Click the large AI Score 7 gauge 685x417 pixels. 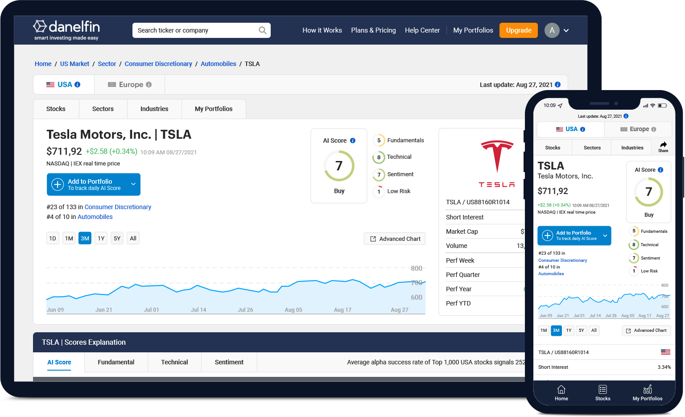(x=339, y=166)
